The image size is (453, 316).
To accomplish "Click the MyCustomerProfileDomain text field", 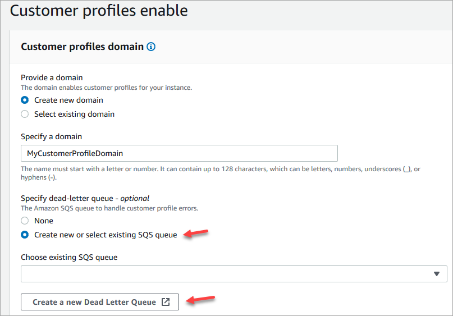I will tap(179, 153).
